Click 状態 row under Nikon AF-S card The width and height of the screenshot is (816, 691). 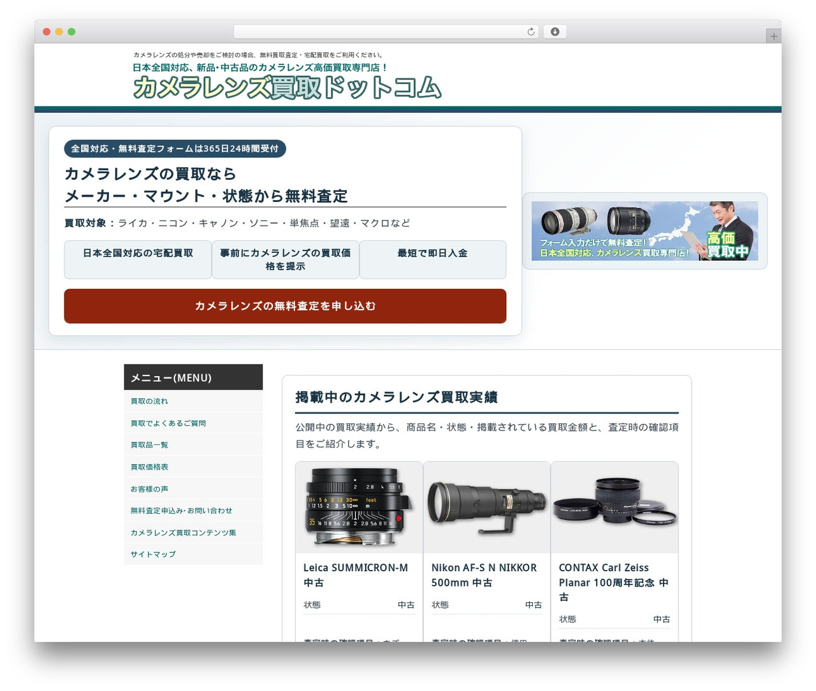click(486, 605)
